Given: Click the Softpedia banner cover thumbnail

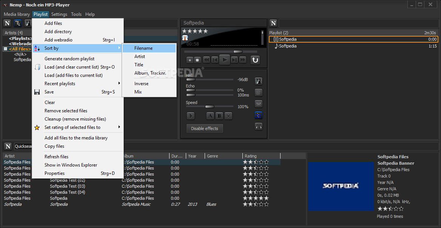Looking at the screenshot, I should 341,186.
